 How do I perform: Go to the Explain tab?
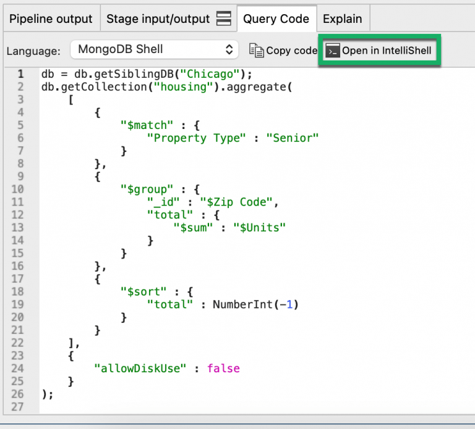[343, 19]
